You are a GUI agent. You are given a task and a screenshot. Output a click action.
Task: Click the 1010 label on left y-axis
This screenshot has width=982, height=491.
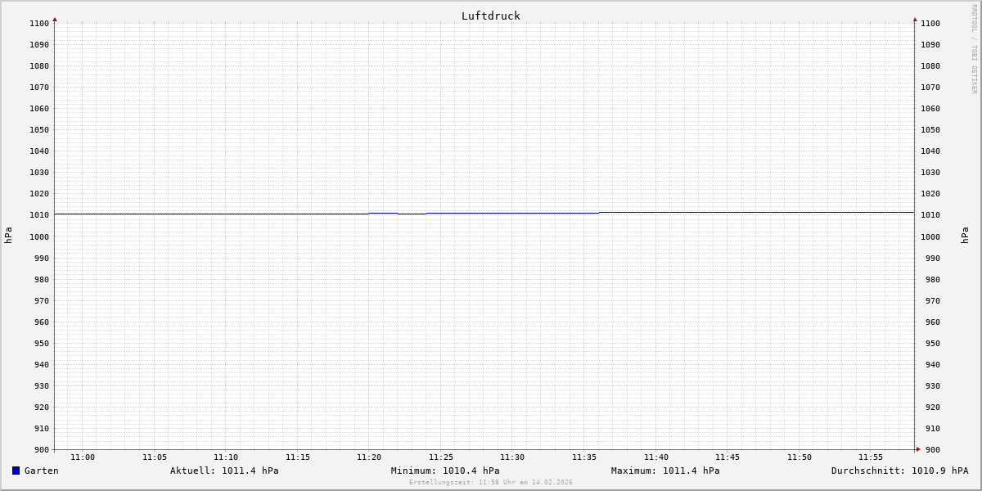coord(39,215)
